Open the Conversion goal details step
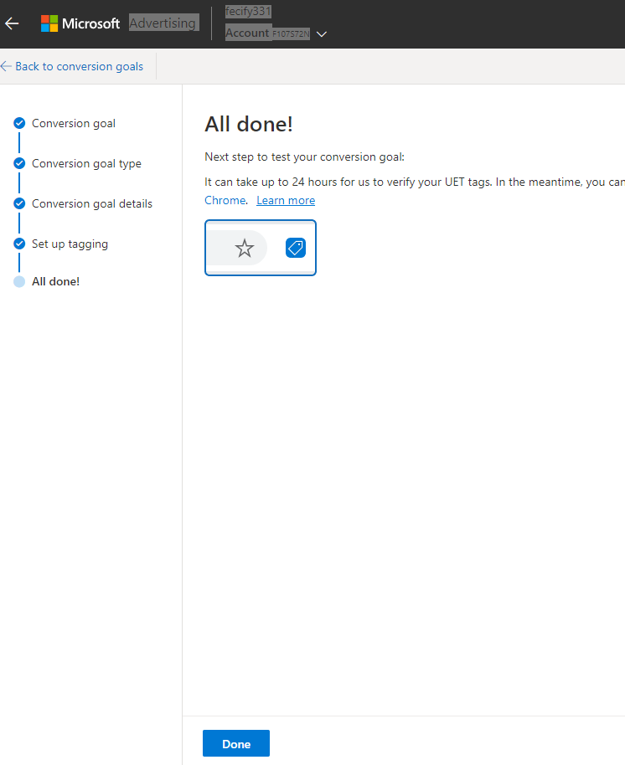This screenshot has height=765, width=625. click(x=92, y=203)
